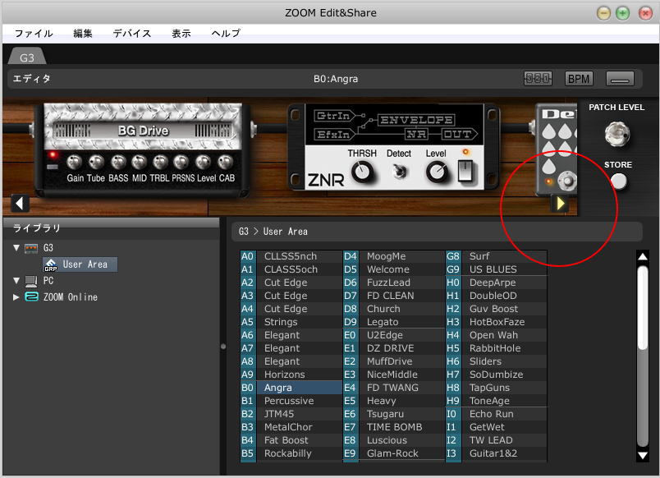Open the 表示 menu
The width and height of the screenshot is (660, 478).
[x=181, y=34]
